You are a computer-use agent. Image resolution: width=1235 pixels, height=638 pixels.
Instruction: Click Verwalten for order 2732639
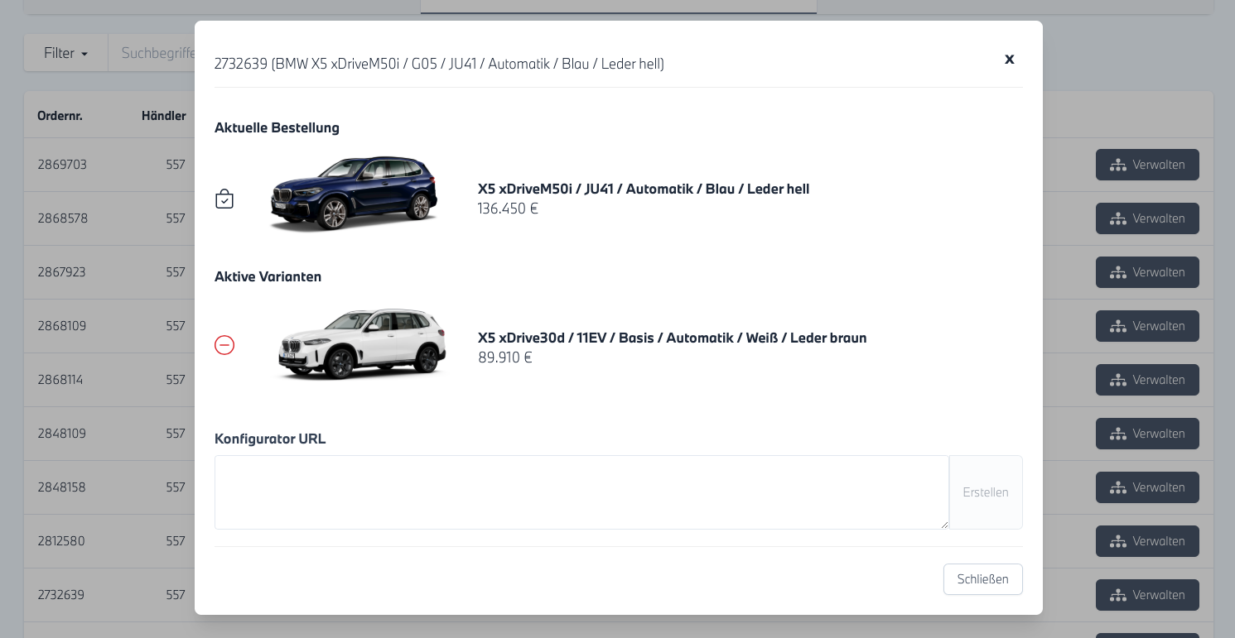pos(1146,595)
